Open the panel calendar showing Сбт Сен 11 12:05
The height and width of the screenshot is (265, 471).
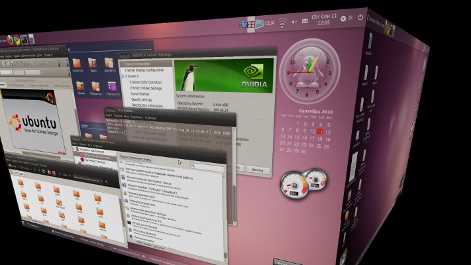point(324,19)
